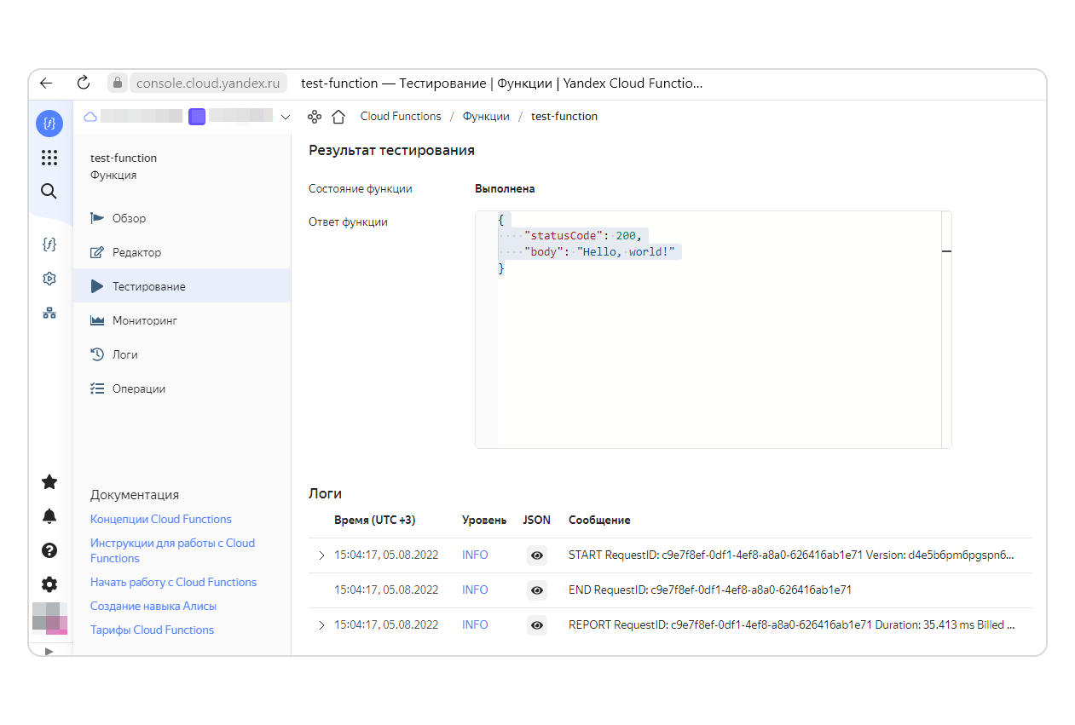Open cloud/folder selector dropdown chevron
The image size is (1075, 725).
click(286, 117)
